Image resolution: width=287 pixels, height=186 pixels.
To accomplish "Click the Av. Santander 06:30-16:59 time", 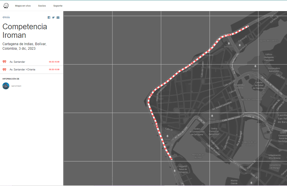I will (x=54, y=62).
